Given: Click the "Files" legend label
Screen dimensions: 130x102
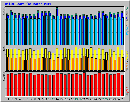Looking at the screenshot, I should point(127,20).
